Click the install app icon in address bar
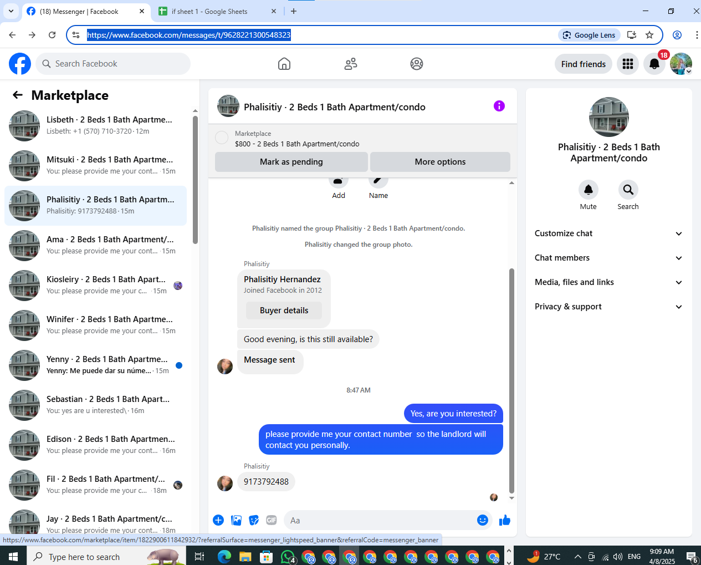Image resolution: width=701 pixels, height=565 pixels. coord(631,35)
